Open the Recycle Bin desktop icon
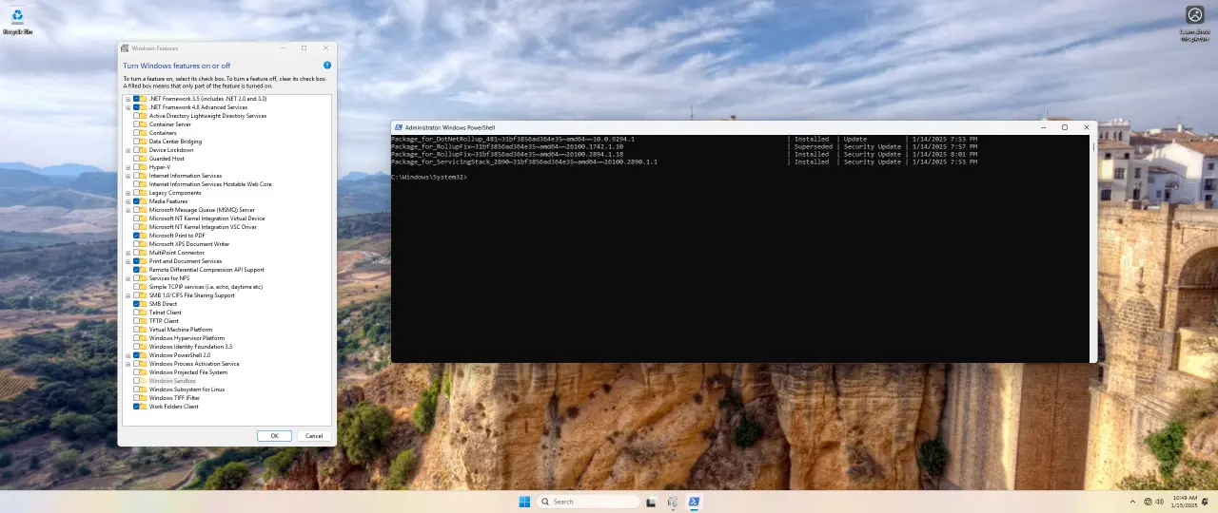 point(17,20)
